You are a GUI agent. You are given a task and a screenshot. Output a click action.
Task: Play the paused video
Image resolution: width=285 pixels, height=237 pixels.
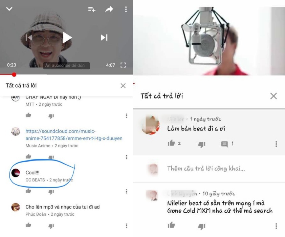coord(67,38)
